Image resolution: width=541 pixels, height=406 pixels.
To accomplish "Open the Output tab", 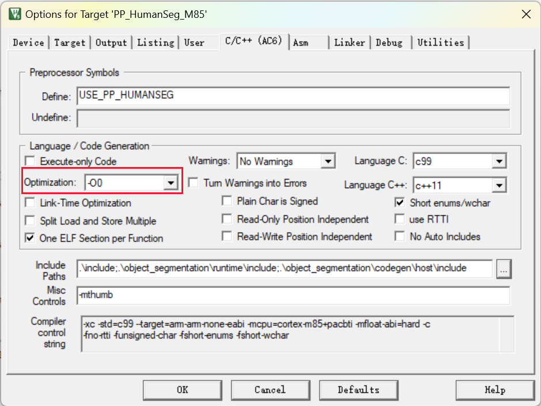I will point(111,43).
